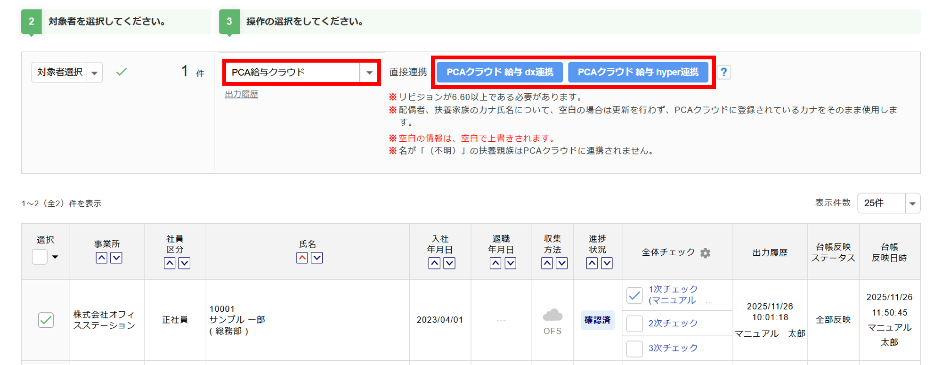
Task: Sort 退職年月日 column descending
Action: (510, 263)
